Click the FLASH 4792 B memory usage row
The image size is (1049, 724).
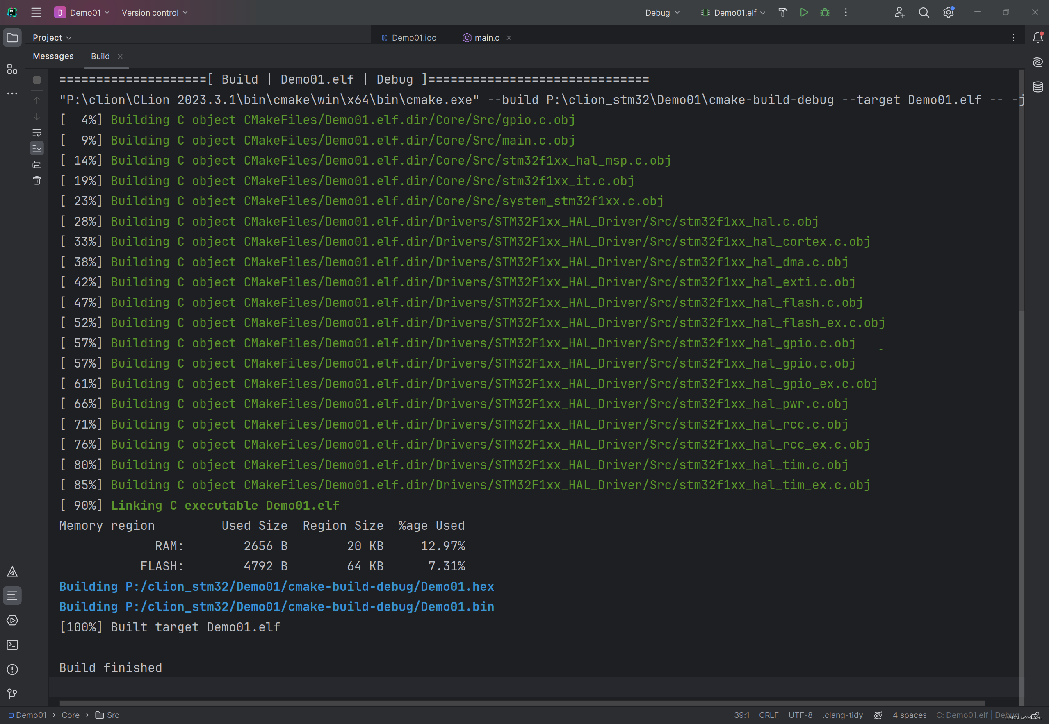pyautogui.click(x=303, y=566)
